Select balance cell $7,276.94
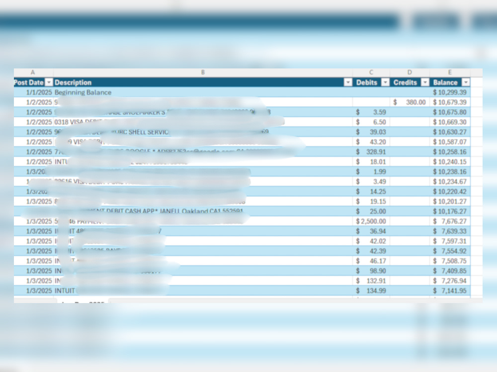Image resolution: width=497 pixels, height=372 pixels. click(450, 281)
